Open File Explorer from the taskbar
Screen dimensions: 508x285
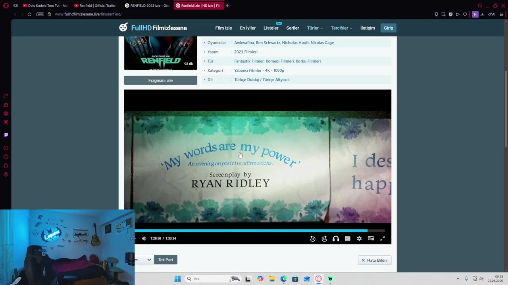pyautogui.click(x=271, y=279)
